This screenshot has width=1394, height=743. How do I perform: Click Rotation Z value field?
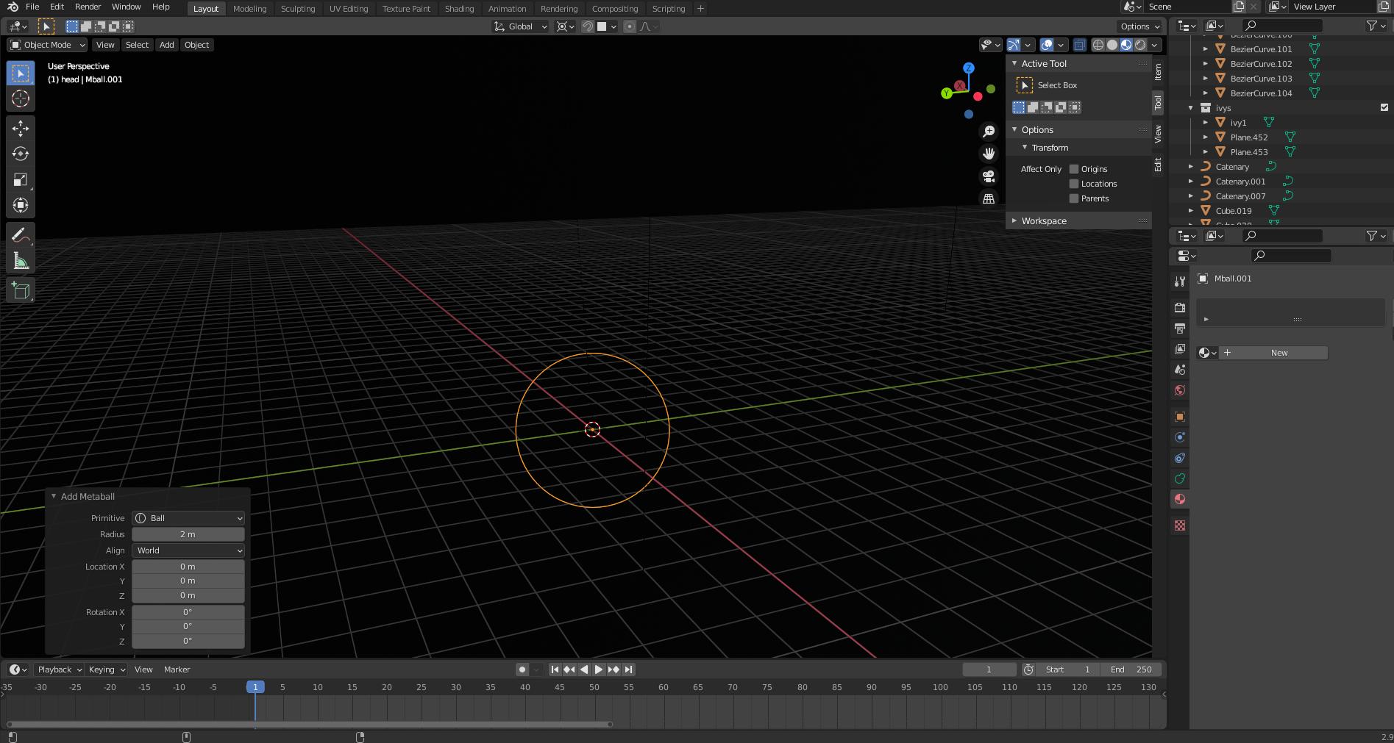pos(188,641)
